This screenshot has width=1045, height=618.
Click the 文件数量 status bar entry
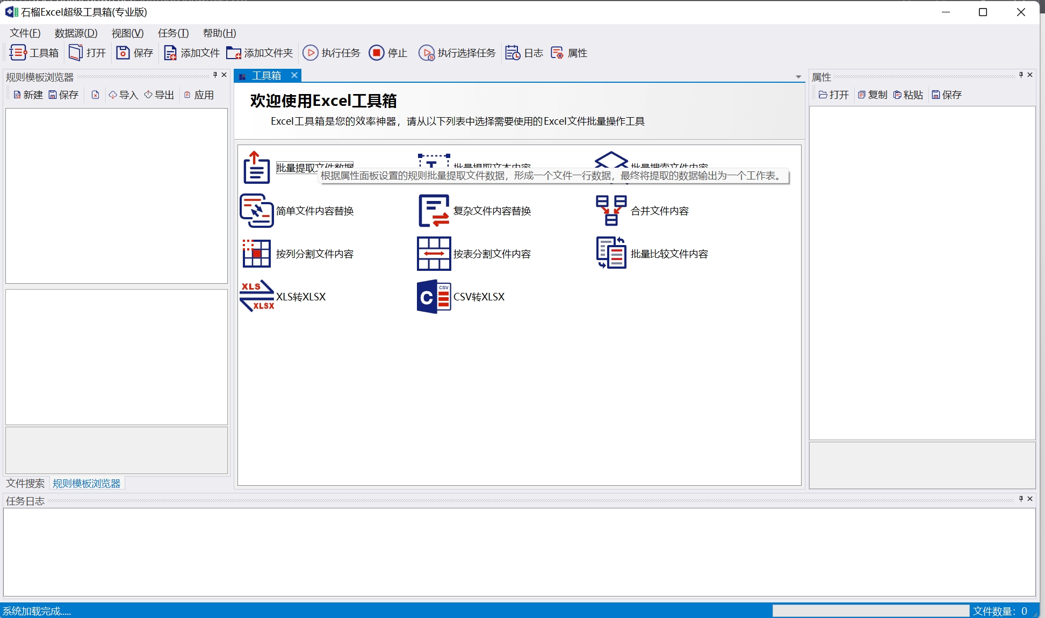(1000, 611)
